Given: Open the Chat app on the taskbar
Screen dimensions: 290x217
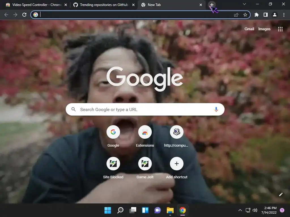Looking at the screenshot, I should coord(157,210).
